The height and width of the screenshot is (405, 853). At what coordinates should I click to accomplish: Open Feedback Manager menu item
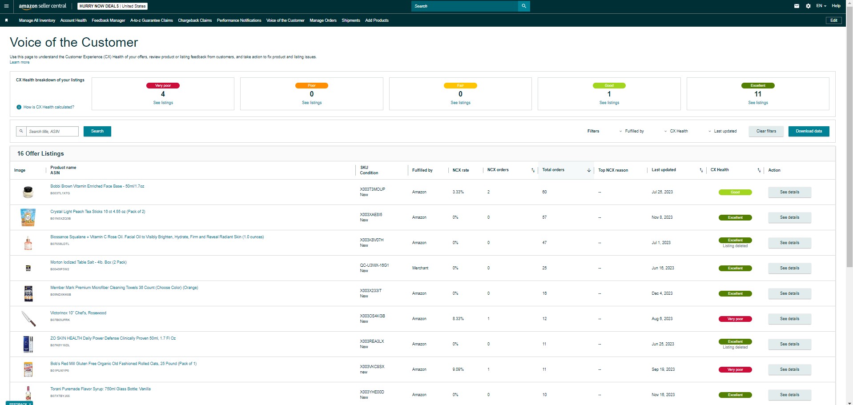(x=109, y=20)
